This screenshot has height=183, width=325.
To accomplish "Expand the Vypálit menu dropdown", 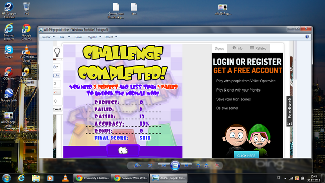I will (94, 37).
